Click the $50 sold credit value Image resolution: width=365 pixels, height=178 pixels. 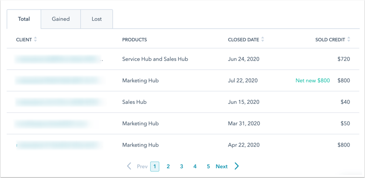[345, 123]
